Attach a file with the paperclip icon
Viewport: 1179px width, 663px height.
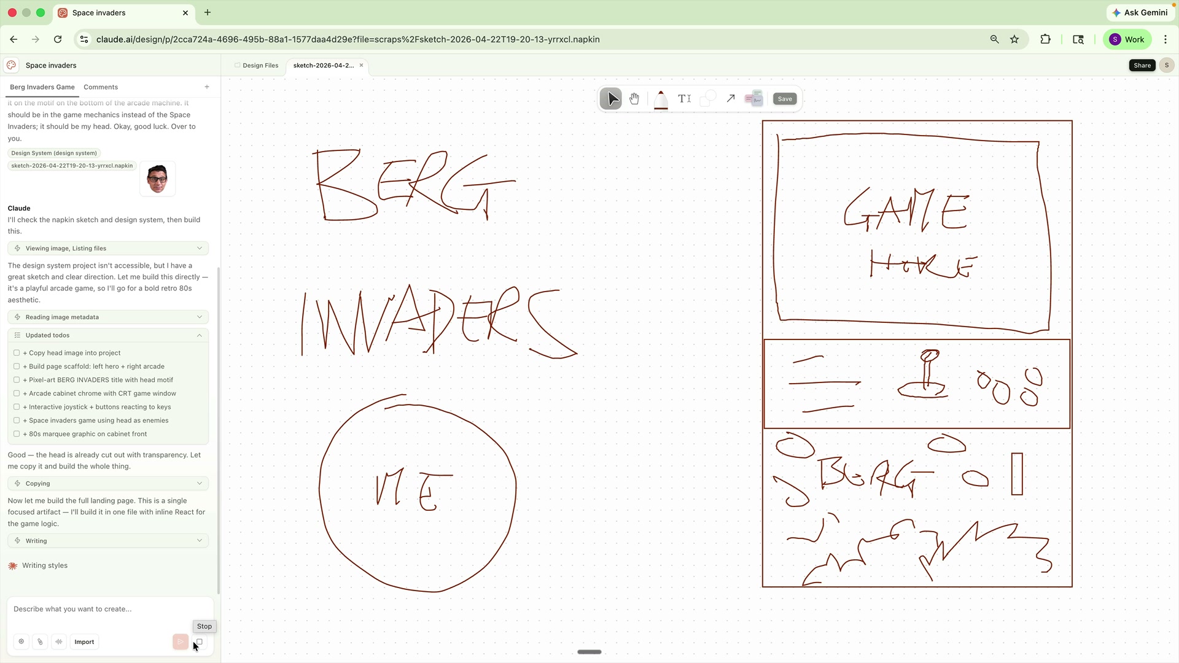click(40, 642)
